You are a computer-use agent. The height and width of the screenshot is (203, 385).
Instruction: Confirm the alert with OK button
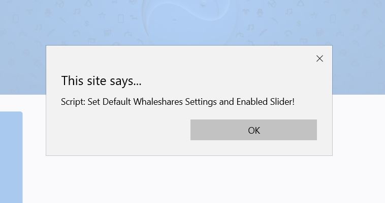click(253, 130)
